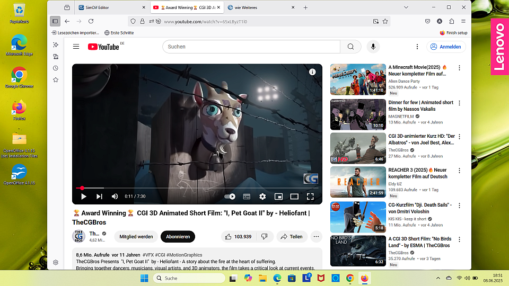This screenshot has width=509, height=286.
Task: Open options for A Minecraft Movie video
Action: click(x=459, y=68)
